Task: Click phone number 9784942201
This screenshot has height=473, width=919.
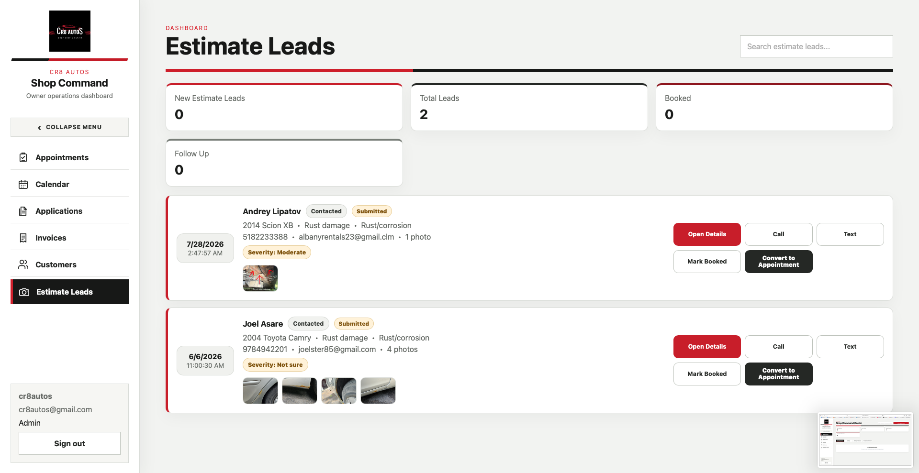Action: (x=265, y=350)
